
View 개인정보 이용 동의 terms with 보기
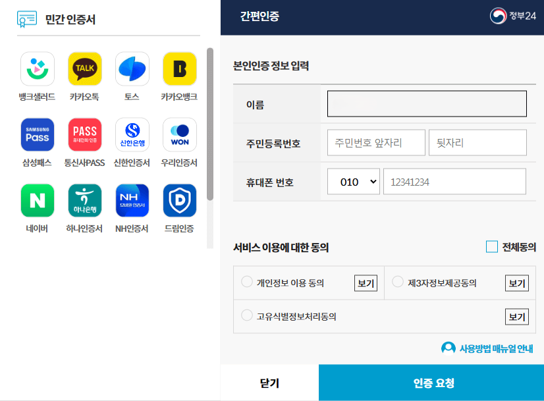(366, 283)
